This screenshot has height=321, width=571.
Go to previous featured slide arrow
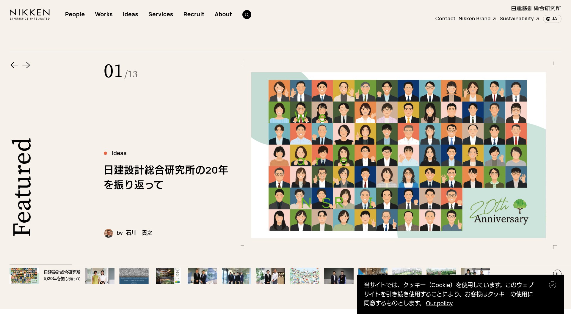pyautogui.click(x=14, y=65)
